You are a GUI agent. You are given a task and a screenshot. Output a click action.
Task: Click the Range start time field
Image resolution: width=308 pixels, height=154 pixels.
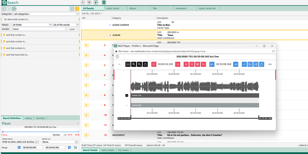pos(33,147)
